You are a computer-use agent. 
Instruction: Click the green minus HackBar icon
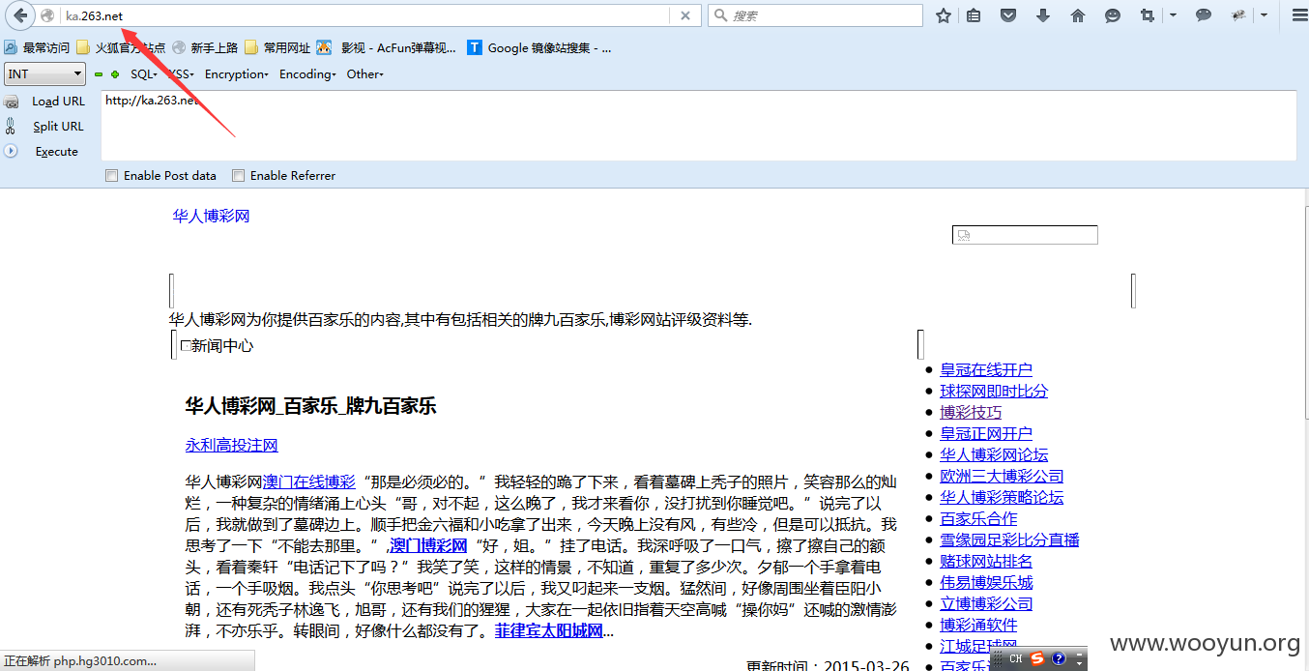pyautogui.click(x=99, y=74)
